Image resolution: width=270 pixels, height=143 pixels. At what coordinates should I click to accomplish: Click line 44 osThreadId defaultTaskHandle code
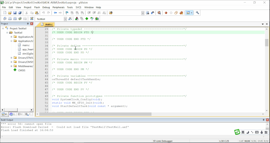[76, 79]
